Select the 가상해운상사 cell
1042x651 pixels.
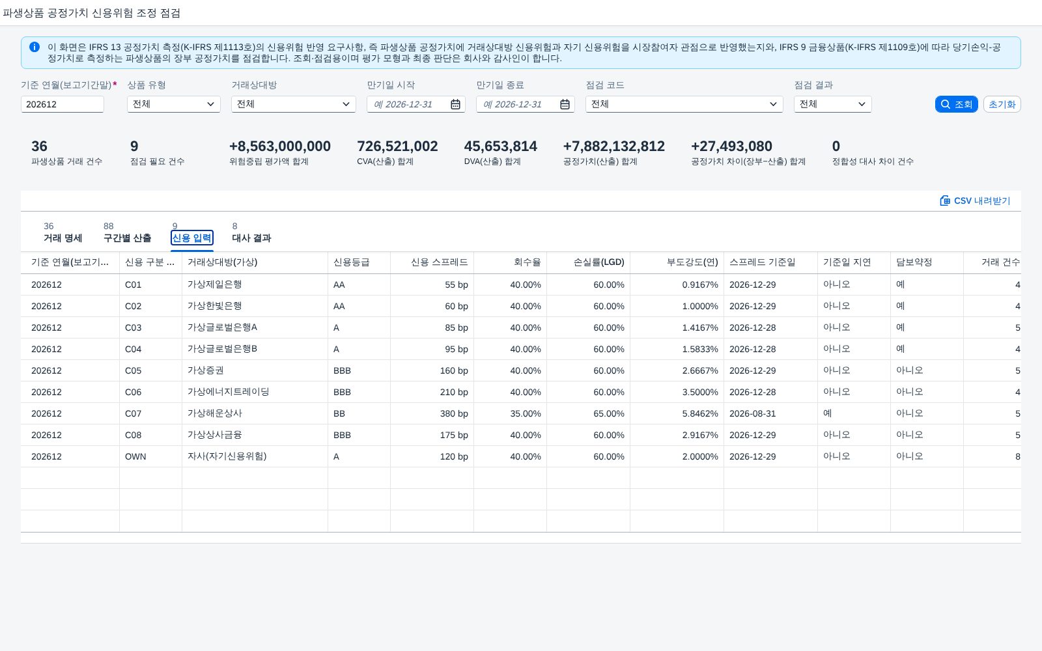[255, 413]
